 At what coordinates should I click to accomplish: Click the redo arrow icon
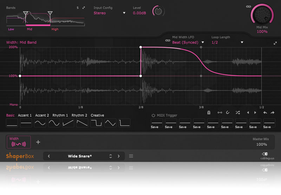point(273,112)
